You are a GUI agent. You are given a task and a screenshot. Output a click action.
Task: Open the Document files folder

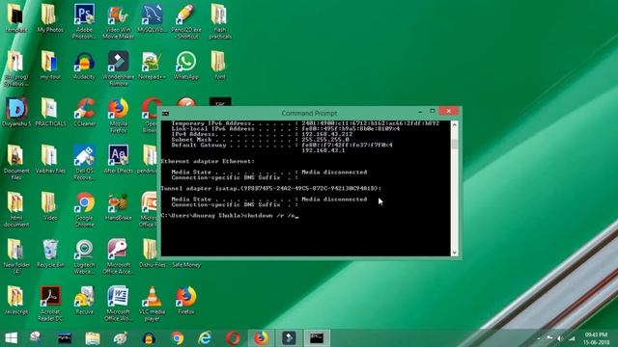pyautogui.click(x=16, y=162)
